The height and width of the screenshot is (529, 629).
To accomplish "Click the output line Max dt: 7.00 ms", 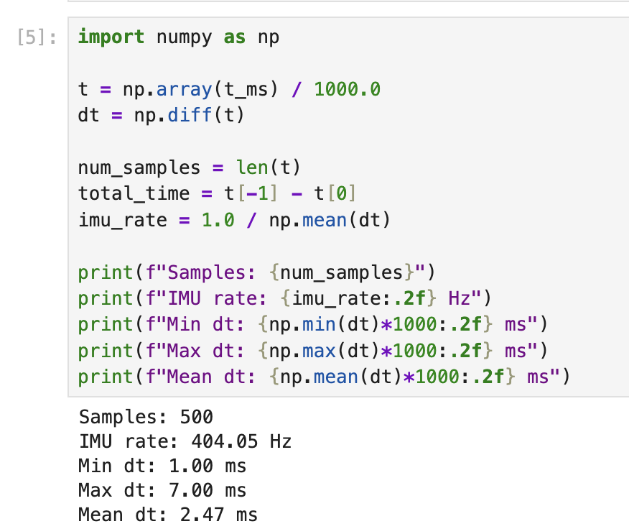I will 162,490.
